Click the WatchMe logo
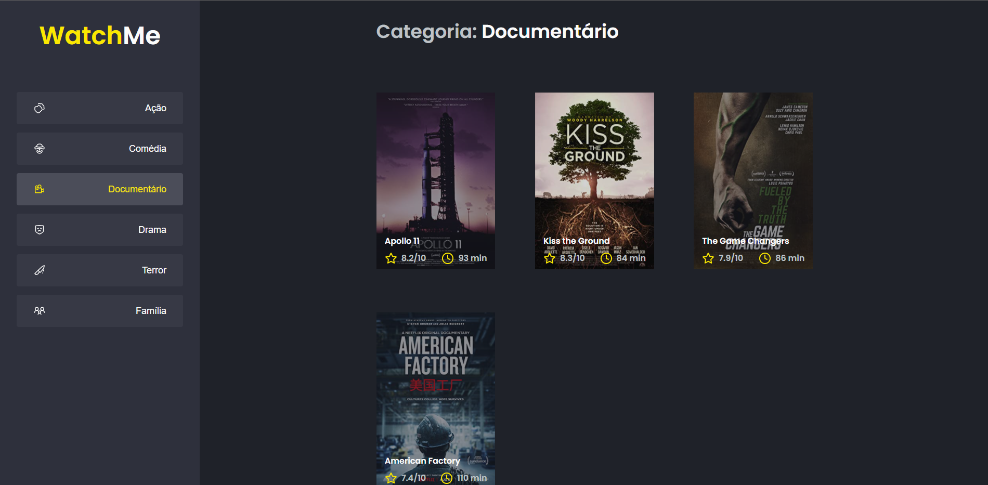This screenshot has height=485, width=988. coord(100,35)
